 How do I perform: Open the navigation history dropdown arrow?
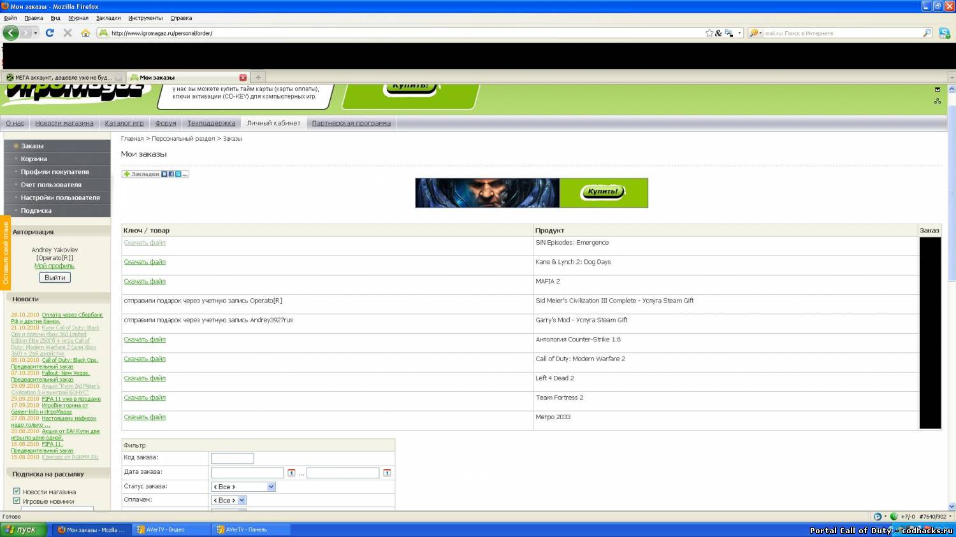point(36,32)
